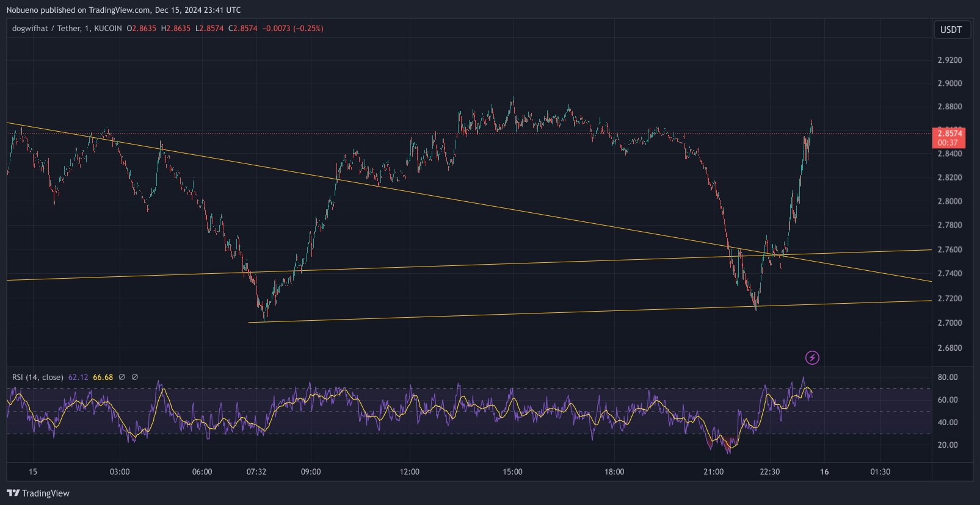
Task: Select the lowest orange support line
Action: tap(590, 311)
